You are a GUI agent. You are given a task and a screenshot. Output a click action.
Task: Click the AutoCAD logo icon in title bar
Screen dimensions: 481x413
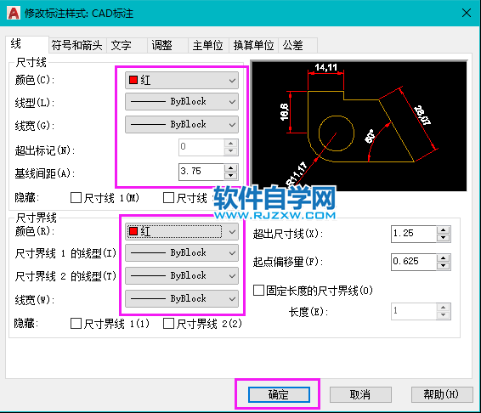[14, 14]
